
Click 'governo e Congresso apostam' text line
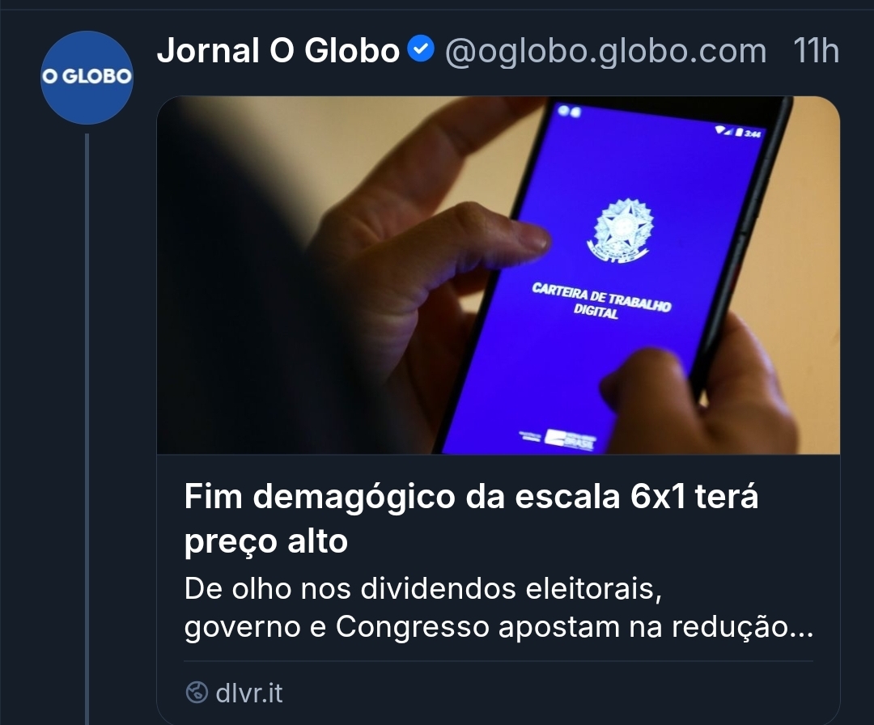[499, 626]
